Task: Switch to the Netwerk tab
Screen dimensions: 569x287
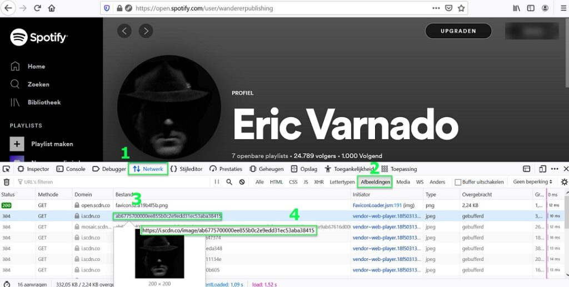Action: [148, 169]
